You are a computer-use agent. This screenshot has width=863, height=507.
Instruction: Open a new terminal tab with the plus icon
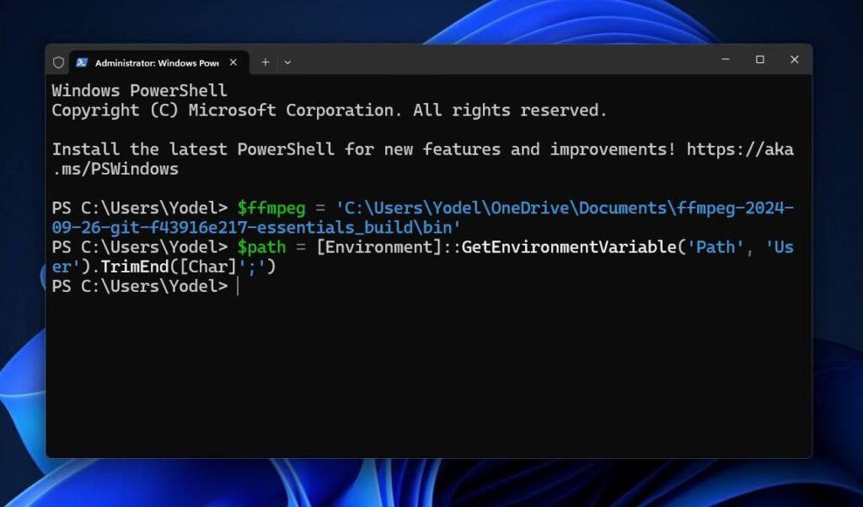(x=265, y=62)
